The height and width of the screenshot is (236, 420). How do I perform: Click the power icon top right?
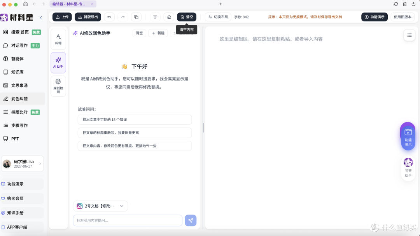click(x=413, y=4)
